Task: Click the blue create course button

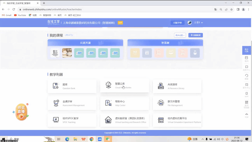Action: (196, 35)
